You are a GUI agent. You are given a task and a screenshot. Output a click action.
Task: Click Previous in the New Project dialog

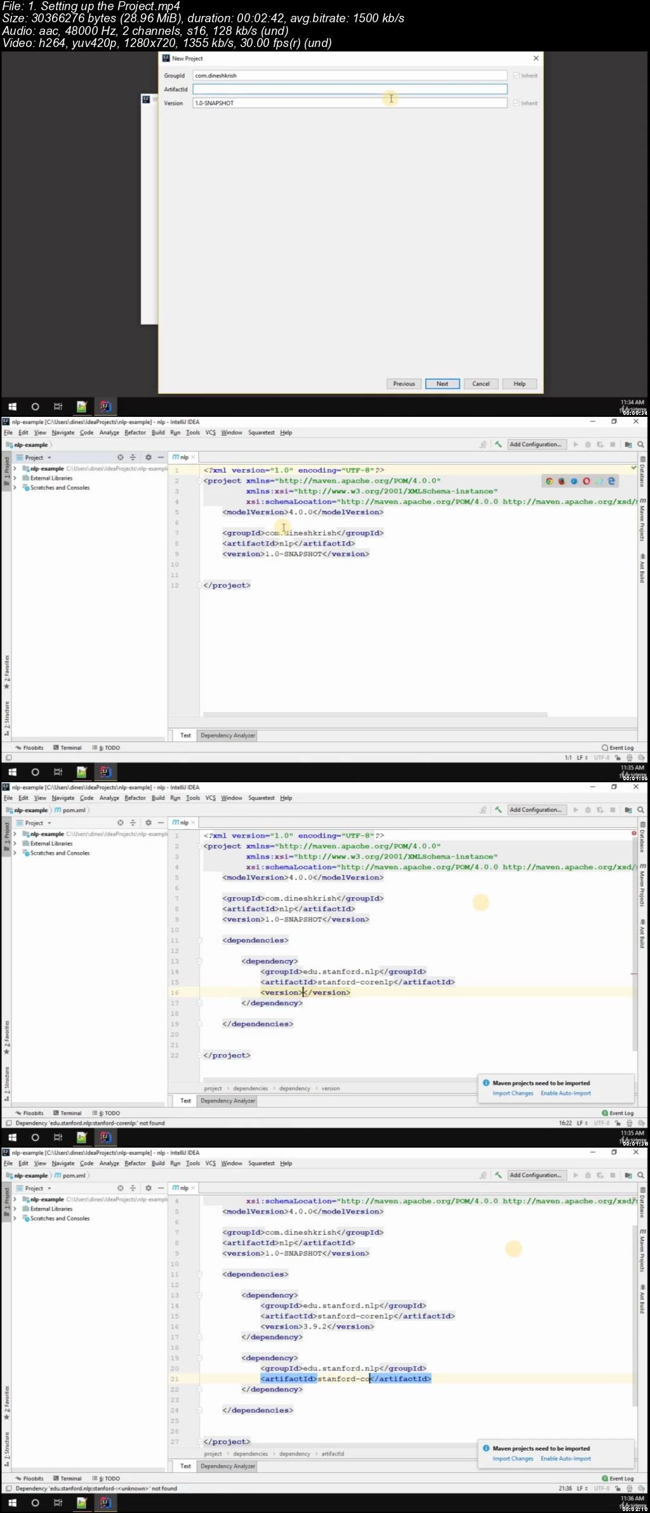[404, 384]
